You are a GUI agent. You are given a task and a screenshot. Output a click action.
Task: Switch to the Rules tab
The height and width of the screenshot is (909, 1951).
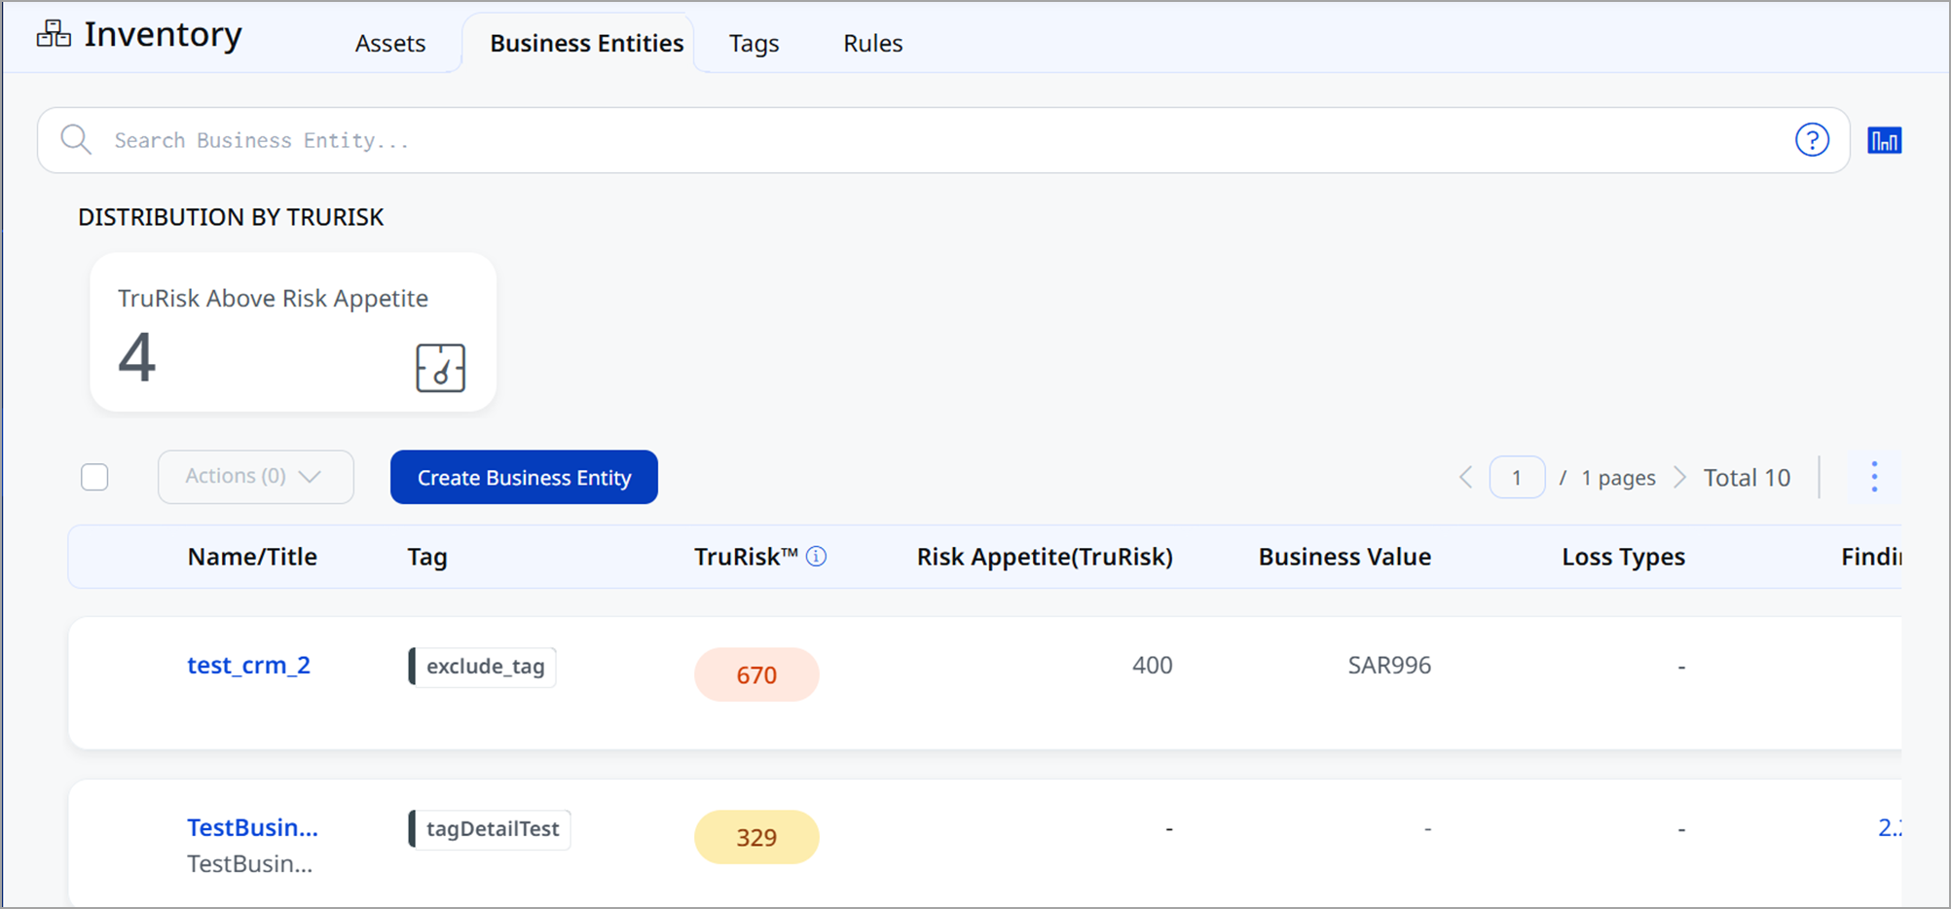[872, 44]
